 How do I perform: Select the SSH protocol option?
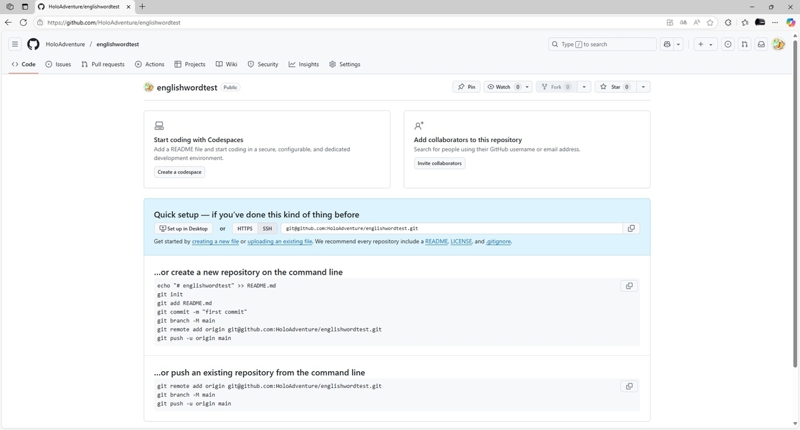(x=267, y=228)
